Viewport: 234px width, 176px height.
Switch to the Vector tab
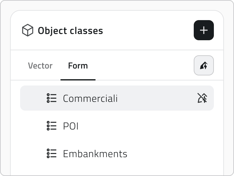click(x=40, y=66)
